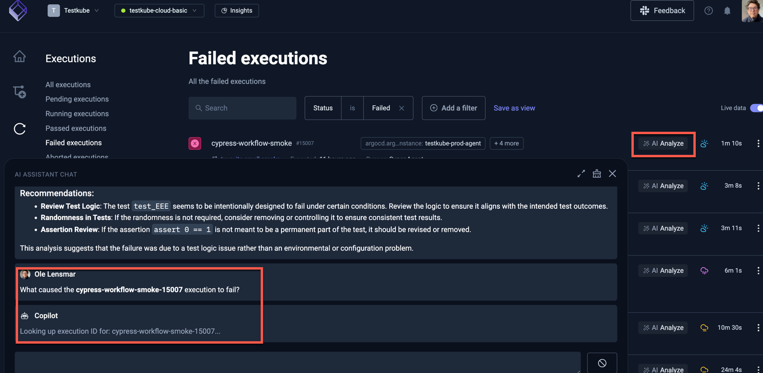Click the help question-mark icon
763x373 pixels.
point(709,10)
